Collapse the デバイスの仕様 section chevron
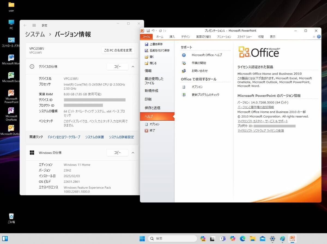Viewport: 327px width, 244px height. coord(133,66)
